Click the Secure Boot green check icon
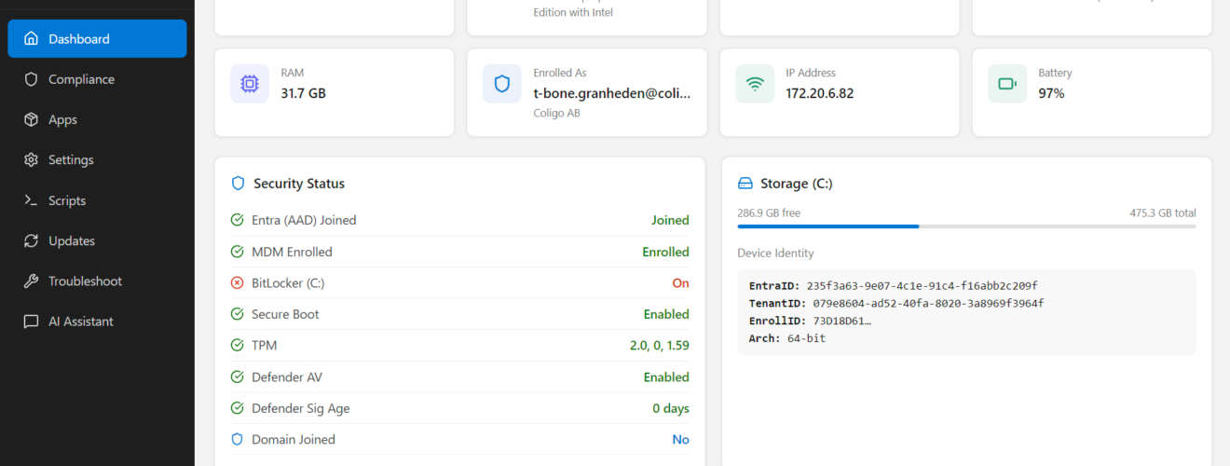This screenshot has height=466, width=1230. [237, 314]
